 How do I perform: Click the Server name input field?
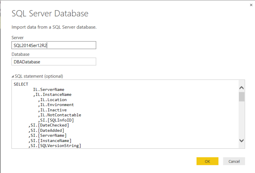click(x=54, y=45)
